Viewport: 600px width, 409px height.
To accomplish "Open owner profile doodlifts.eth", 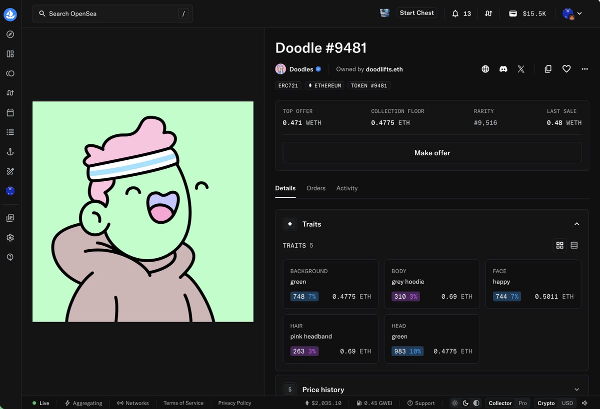I will [385, 69].
